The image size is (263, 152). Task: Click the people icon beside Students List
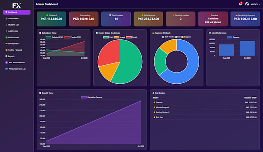(x=6, y=25)
